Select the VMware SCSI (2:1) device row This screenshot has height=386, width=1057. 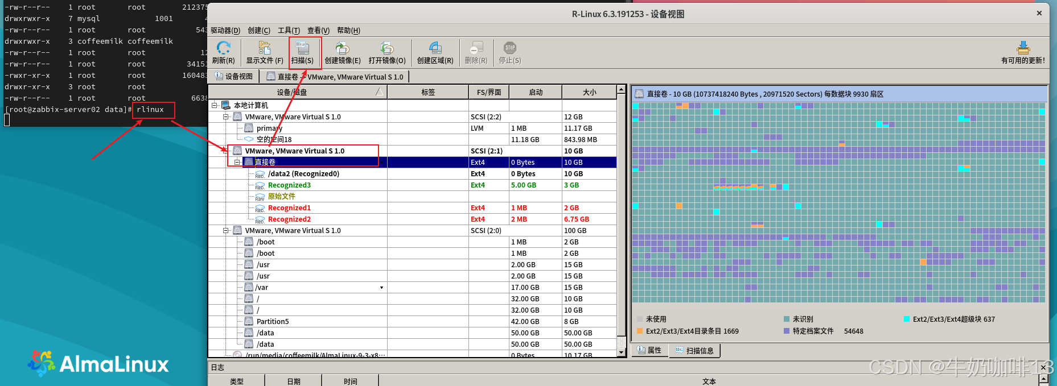[413, 151]
